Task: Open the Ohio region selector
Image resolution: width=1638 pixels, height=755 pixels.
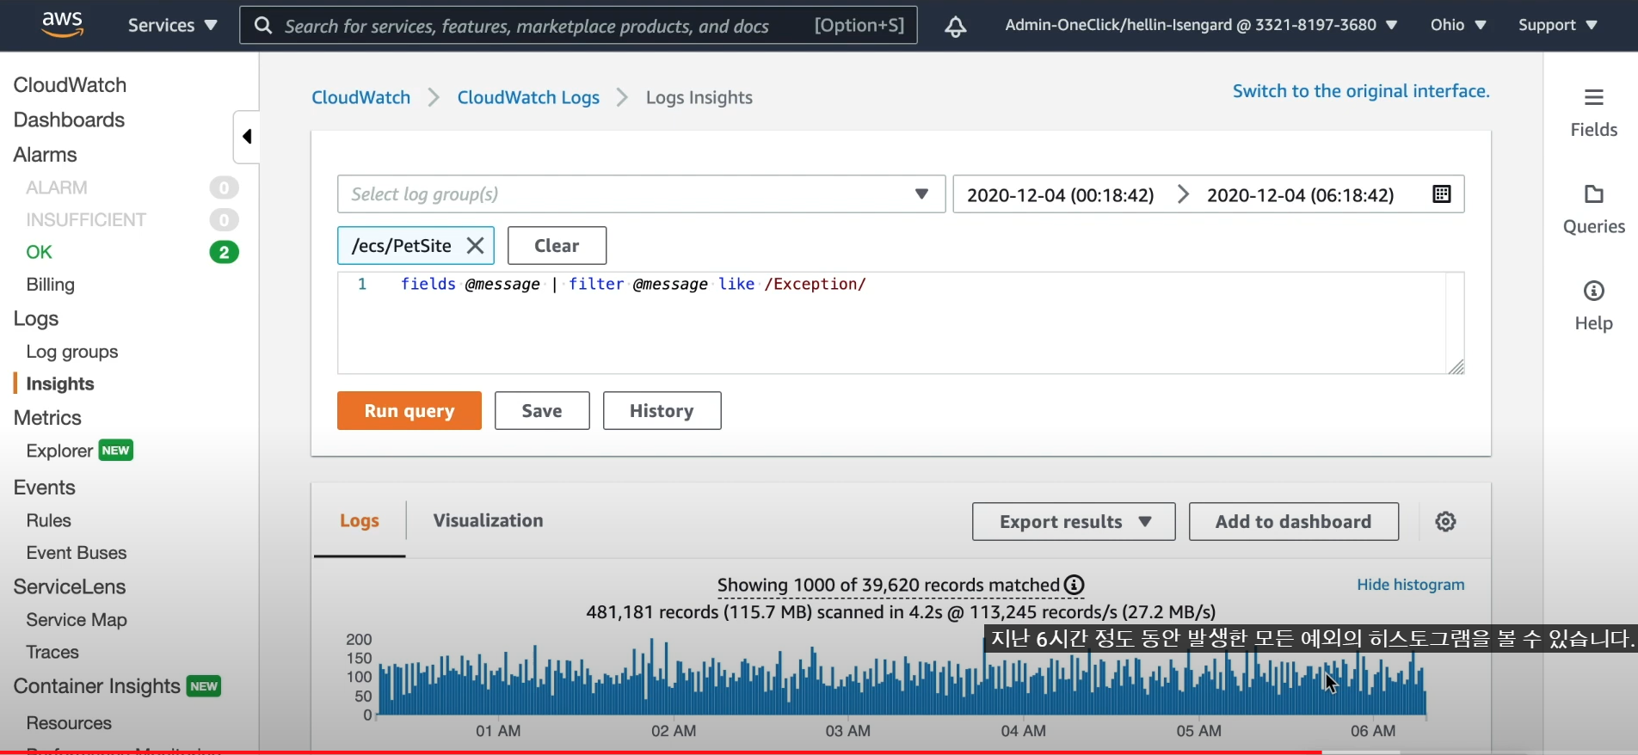Action: (1458, 26)
